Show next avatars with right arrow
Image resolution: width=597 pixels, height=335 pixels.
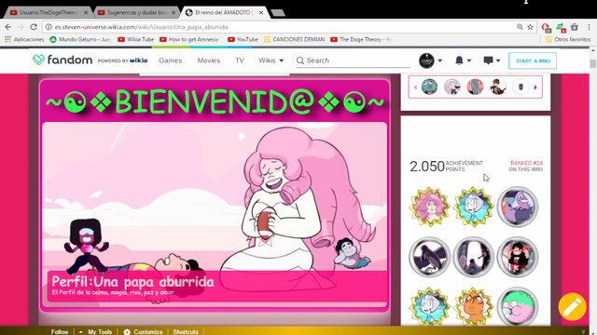pos(535,87)
